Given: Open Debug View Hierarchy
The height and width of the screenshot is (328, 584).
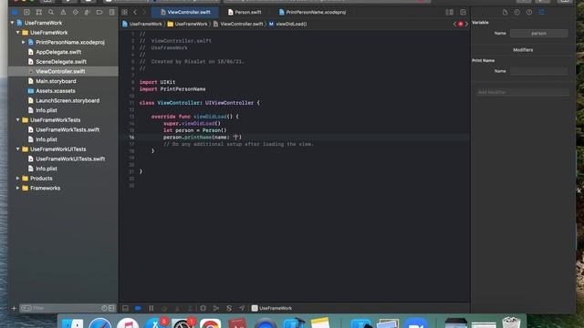Looking at the screenshot, I should coord(203,308).
